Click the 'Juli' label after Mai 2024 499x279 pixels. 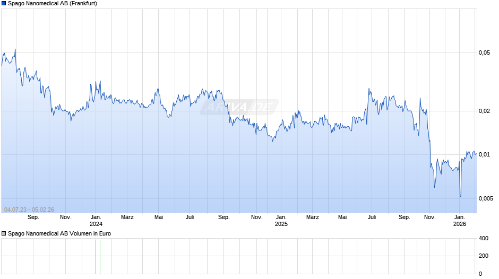(x=190, y=217)
